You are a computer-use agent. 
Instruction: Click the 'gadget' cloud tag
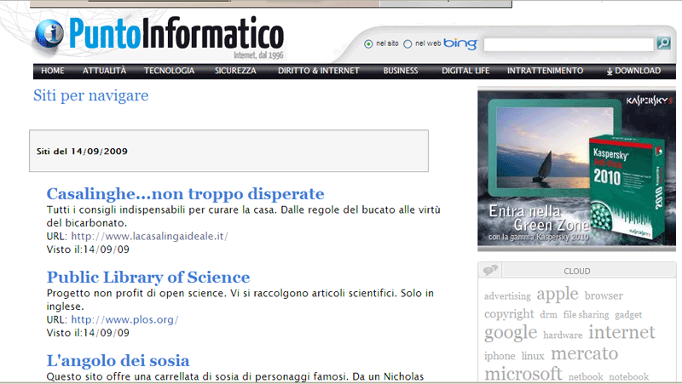click(628, 315)
